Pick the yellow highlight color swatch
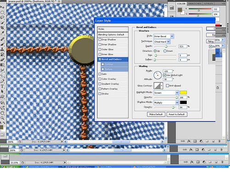This screenshot has width=230, height=172. click(183, 93)
